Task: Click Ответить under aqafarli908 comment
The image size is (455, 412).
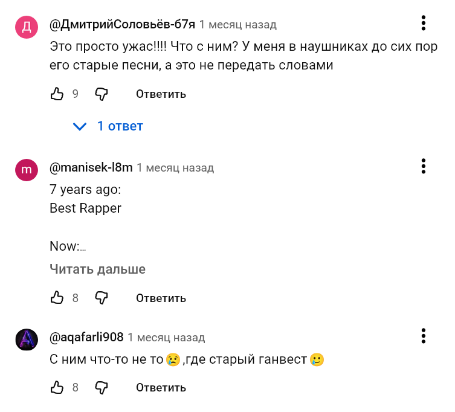Action: coord(161,387)
